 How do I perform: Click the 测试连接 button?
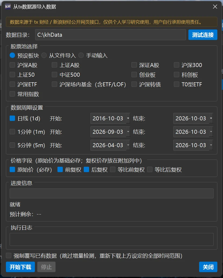(203, 35)
